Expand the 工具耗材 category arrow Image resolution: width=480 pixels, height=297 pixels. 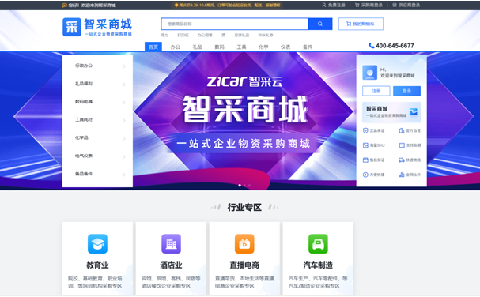124,120
